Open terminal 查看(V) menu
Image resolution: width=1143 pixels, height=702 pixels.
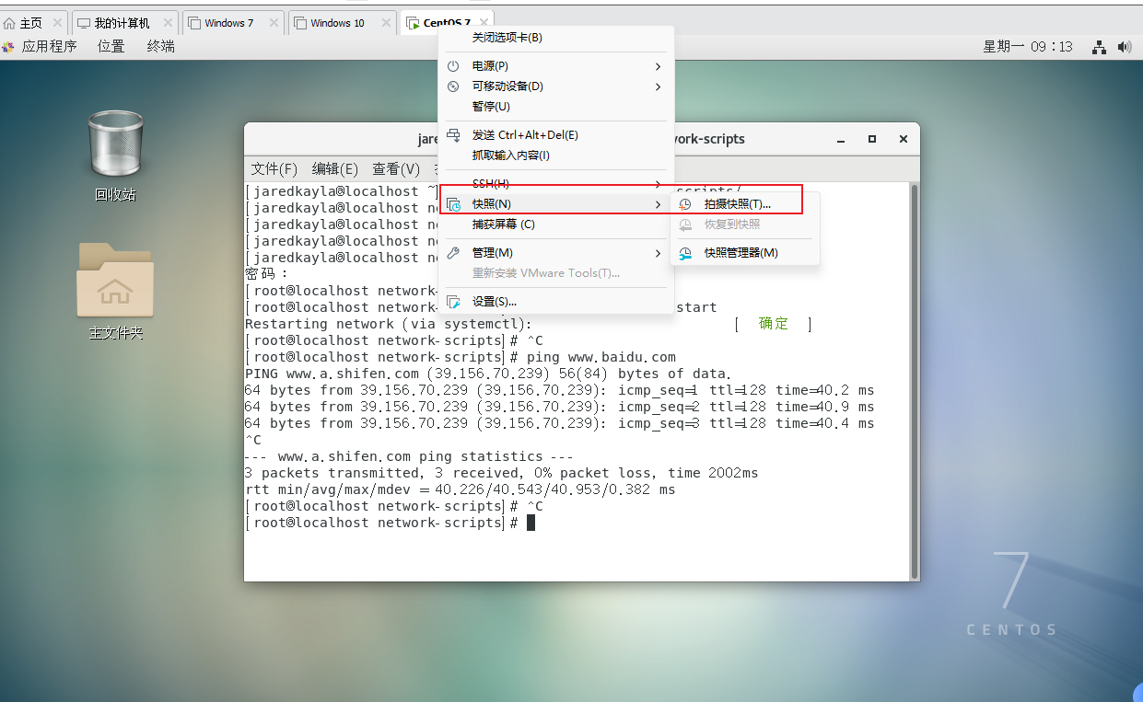pos(396,169)
